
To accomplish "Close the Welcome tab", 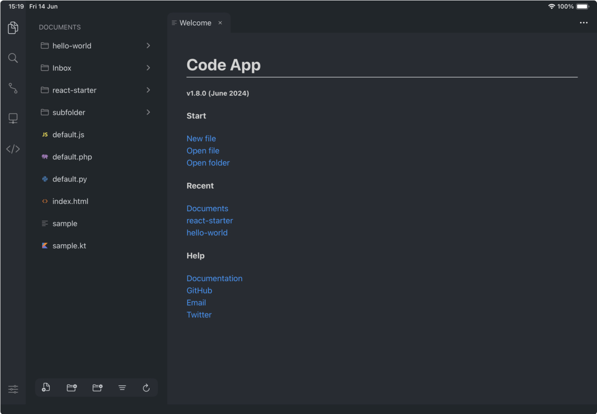I will (x=220, y=23).
